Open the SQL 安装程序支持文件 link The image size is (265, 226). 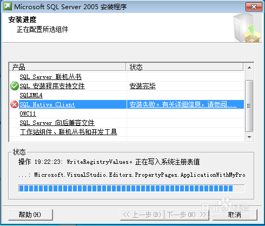[52, 86]
